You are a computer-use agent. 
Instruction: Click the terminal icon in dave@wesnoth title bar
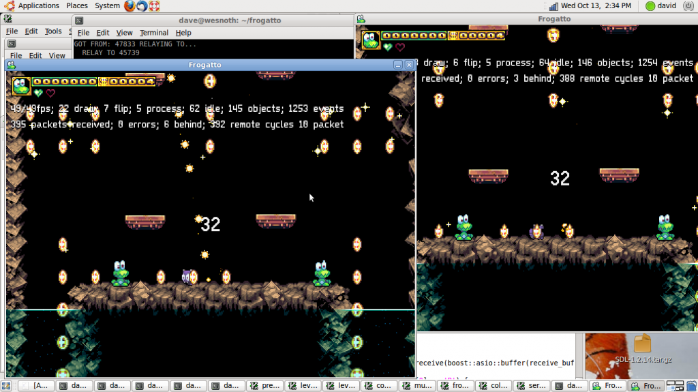pos(79,20)
